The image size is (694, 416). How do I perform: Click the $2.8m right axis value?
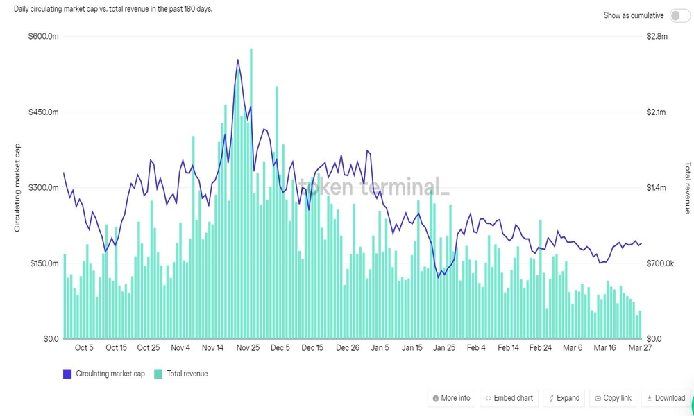pyautogui.click(x=657, y=36)
